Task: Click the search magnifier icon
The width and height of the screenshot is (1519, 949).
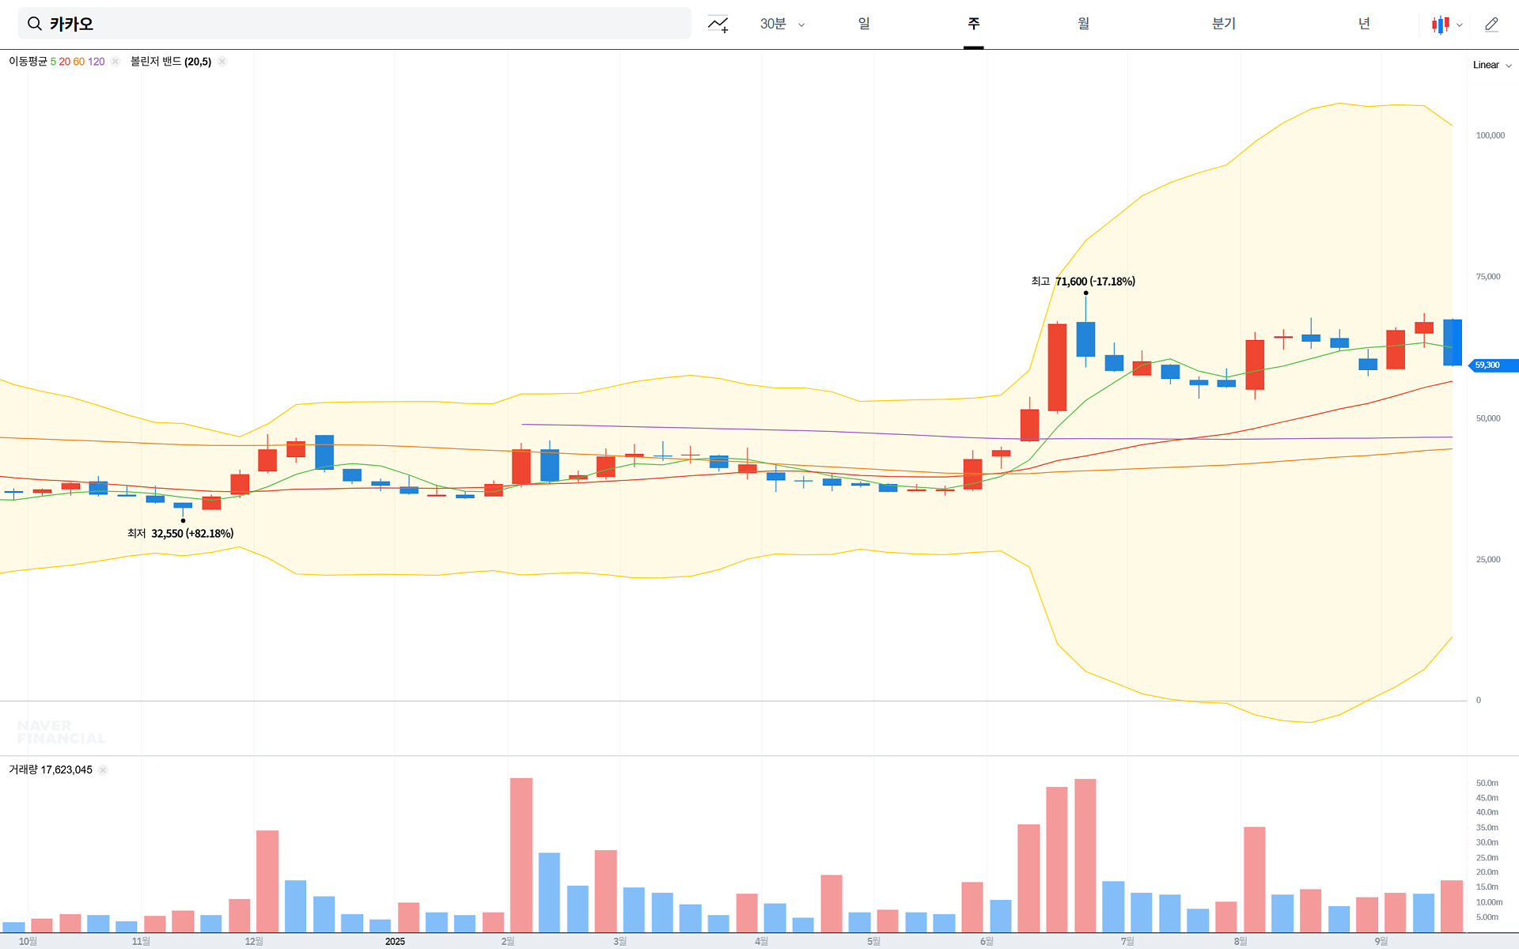Action: tap(34, 24)
